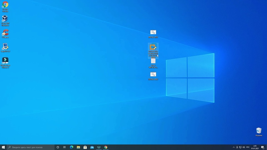267x150 pixels.
Task: Select the CCleaner desktop shortcut
Action: (5, 34)
